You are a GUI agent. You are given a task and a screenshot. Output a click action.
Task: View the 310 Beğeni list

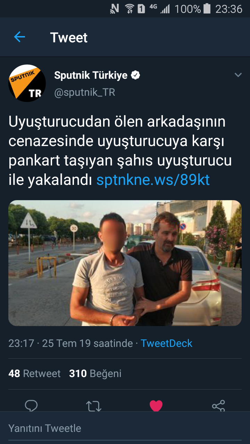pyautogui.click(x=95, y=374)
